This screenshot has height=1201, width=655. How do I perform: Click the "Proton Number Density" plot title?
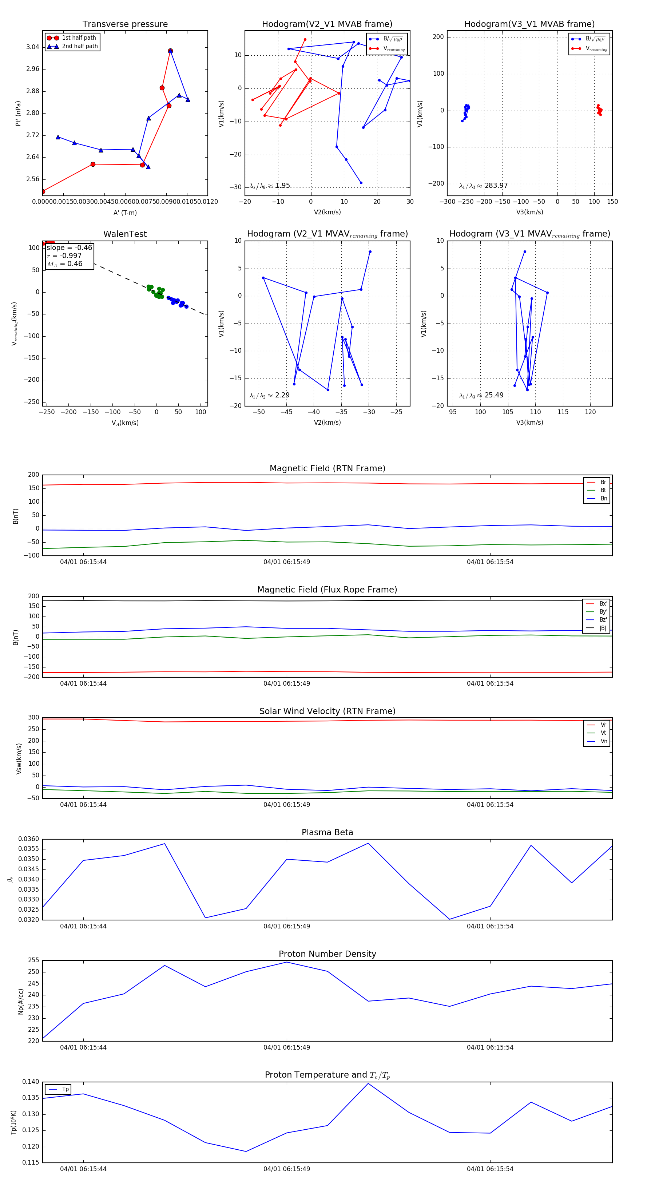click(327, 954)
